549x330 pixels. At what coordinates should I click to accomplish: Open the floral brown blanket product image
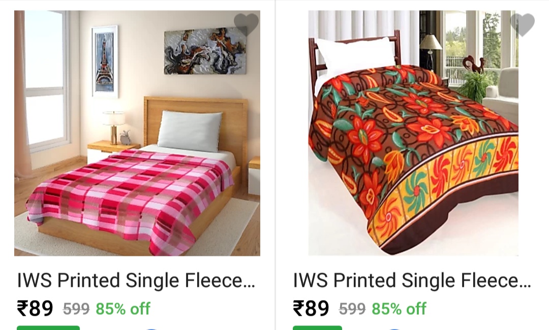413,133
